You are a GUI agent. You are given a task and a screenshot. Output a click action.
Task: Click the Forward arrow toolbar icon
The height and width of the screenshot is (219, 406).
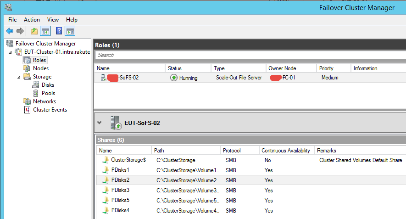(20, 31)
